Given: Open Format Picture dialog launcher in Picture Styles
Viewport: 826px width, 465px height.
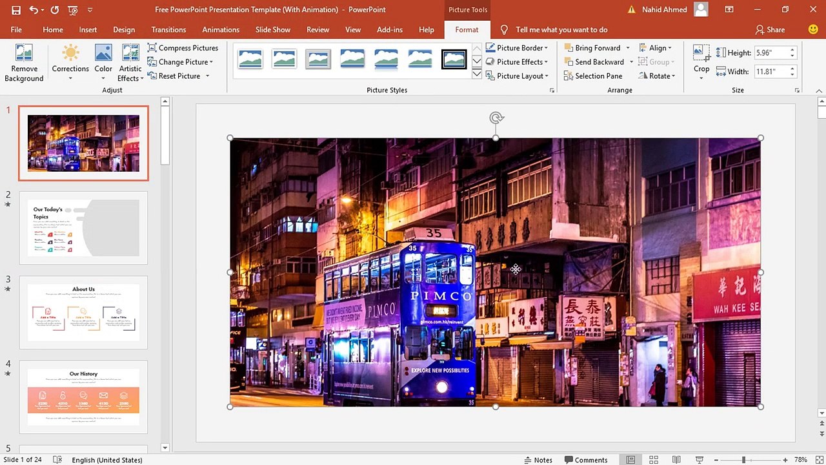Looking at the screenshot, I should click(552, 91).
